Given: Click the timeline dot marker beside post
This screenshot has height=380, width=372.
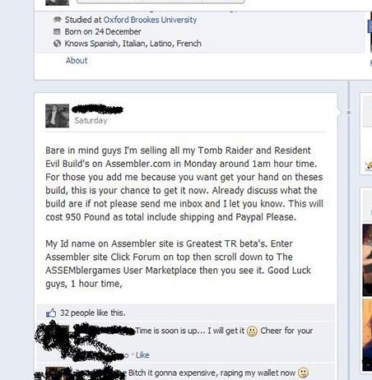Looking at the screenshot, I should click(x=348, y=113).
